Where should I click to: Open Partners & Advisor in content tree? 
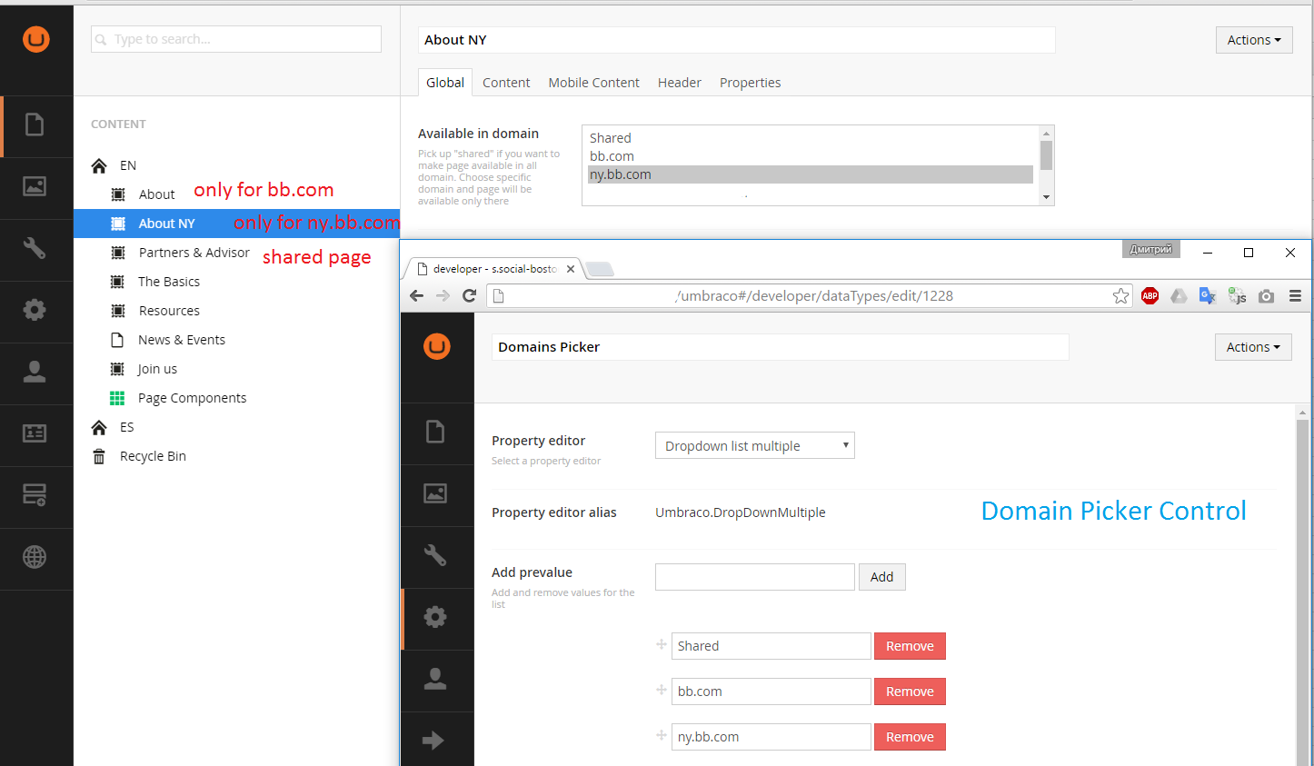194,253
